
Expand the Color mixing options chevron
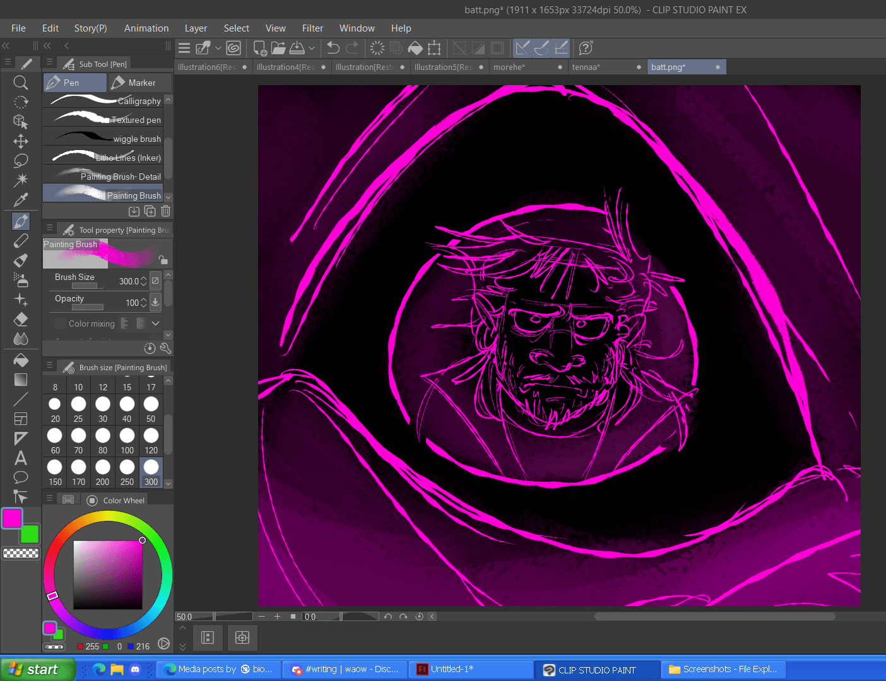[155, 323]
